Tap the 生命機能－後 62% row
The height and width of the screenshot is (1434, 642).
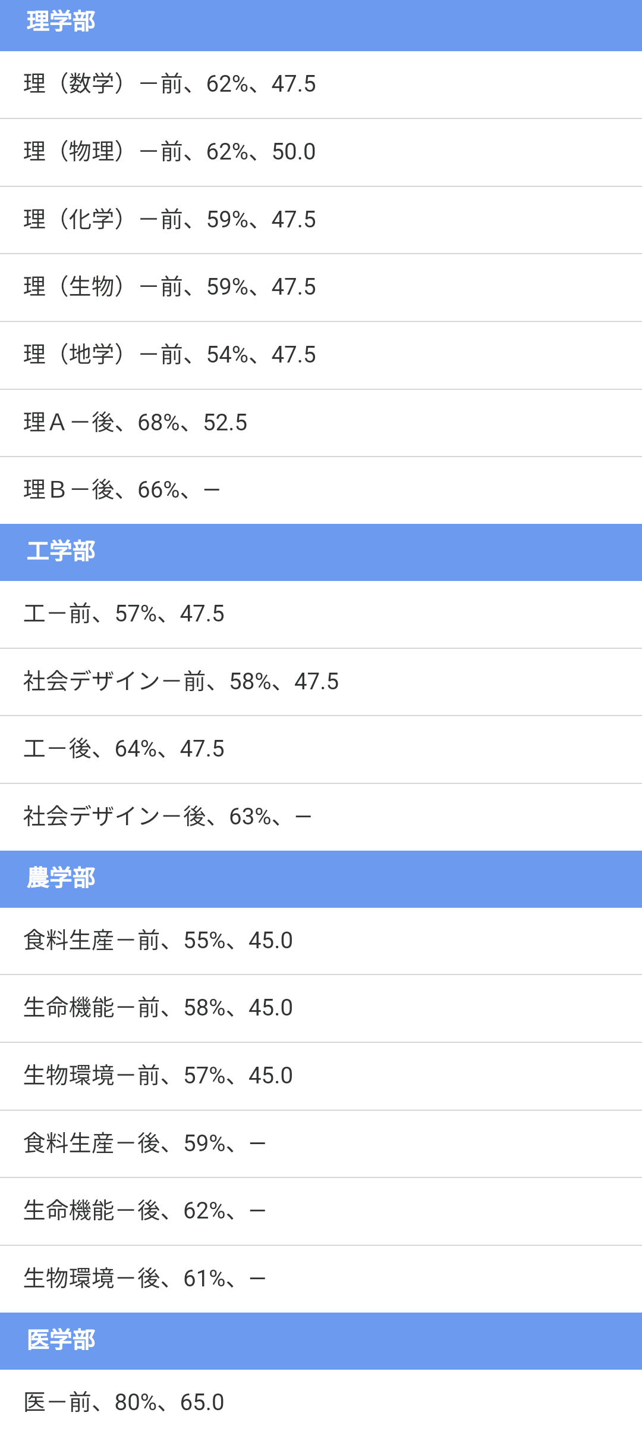pos(321,1211)
